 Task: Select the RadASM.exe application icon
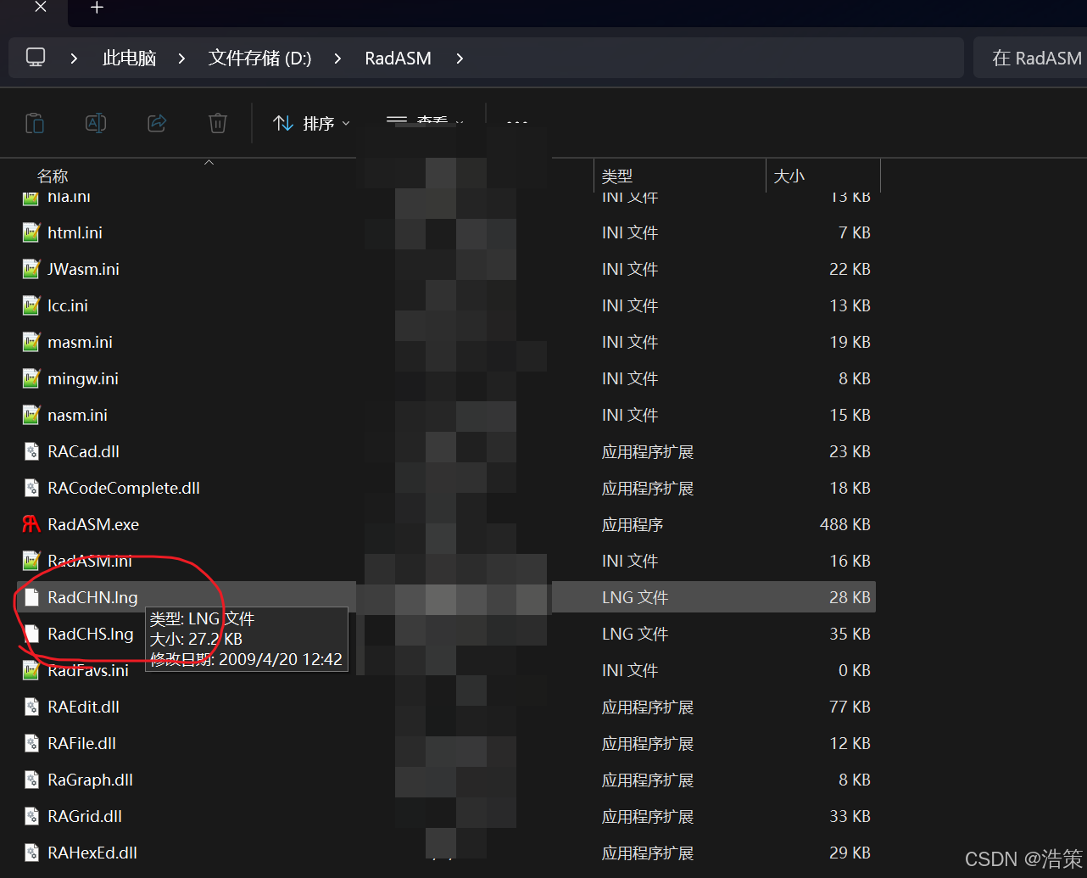coord(31,524)
